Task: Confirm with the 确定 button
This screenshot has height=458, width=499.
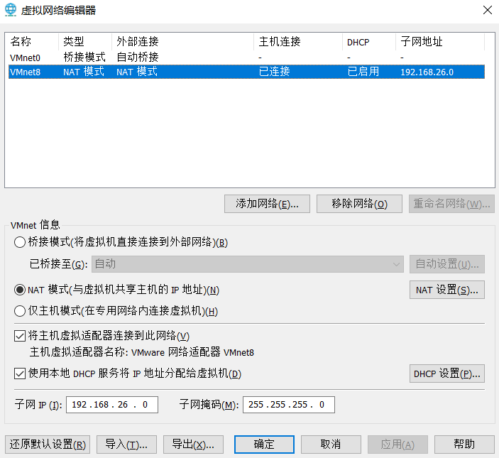Action: (264, 445)
